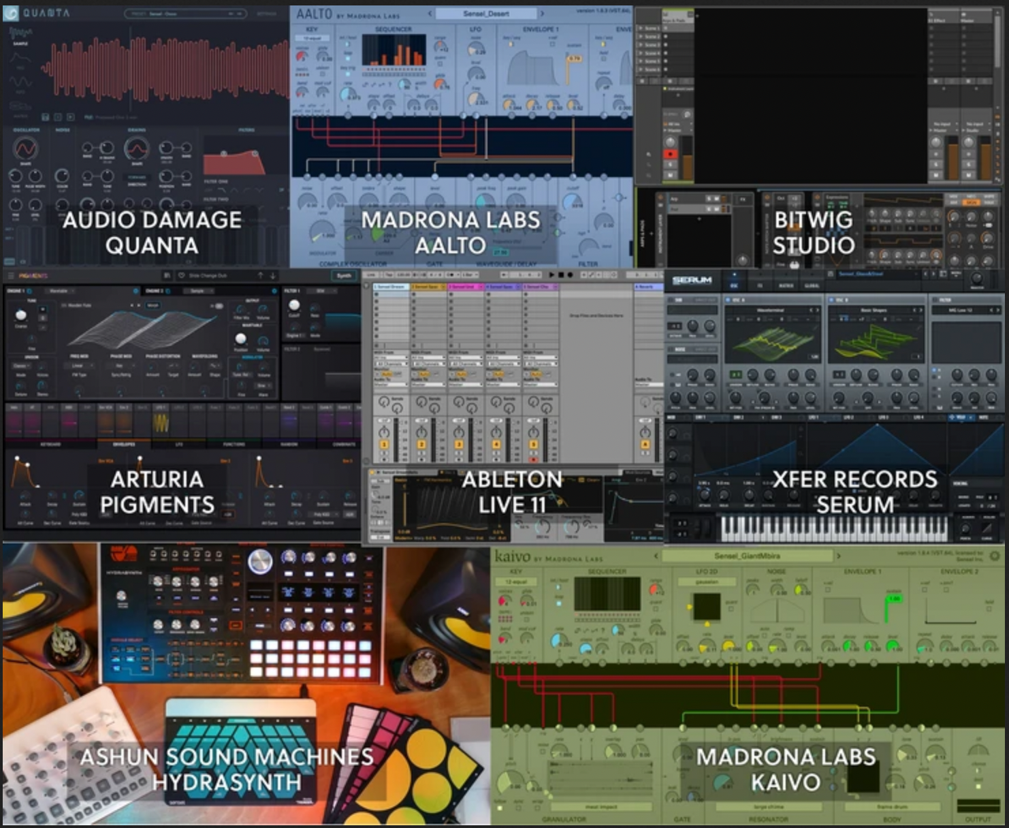The width and height of the screenshot is (1009, 828).
Task: Select next preset arrow in Serum
Action: [934, 274]
